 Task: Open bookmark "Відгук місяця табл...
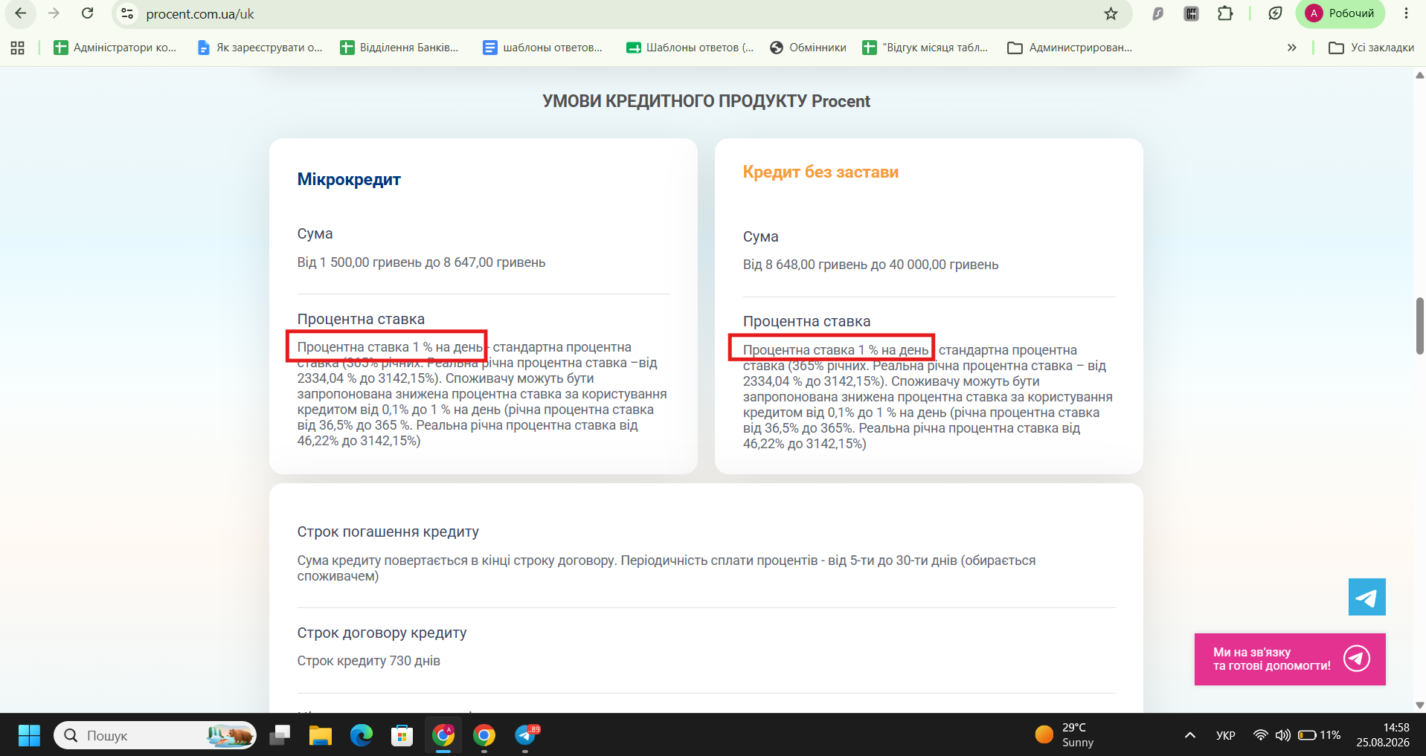(x=925, y=48)
